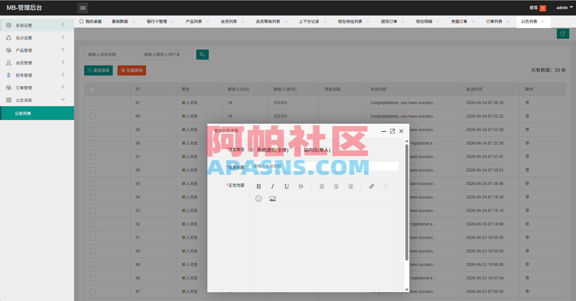Apply underline formatting in editor
Image resolution: width=576 pixels, height=301 pixels.
click(286, 186)
